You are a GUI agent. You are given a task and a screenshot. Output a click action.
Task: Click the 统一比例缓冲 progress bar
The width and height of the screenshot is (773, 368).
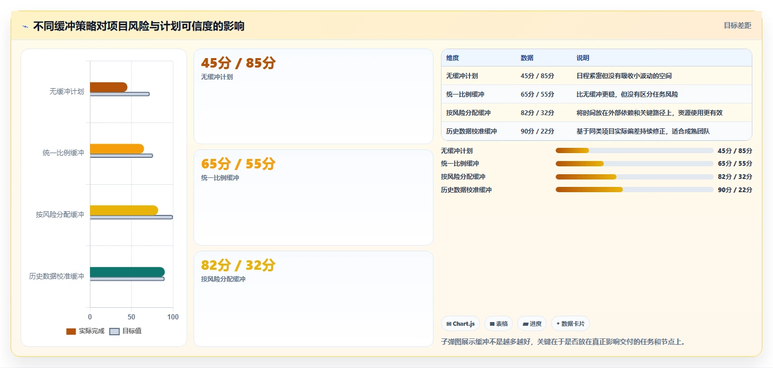[x=634, y=164]
